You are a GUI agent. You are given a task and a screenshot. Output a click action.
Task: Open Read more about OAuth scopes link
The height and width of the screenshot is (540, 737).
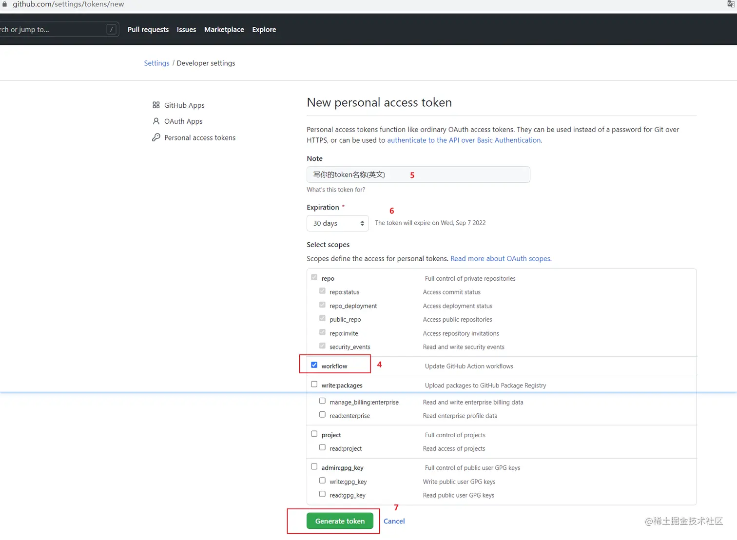(501, 259)
